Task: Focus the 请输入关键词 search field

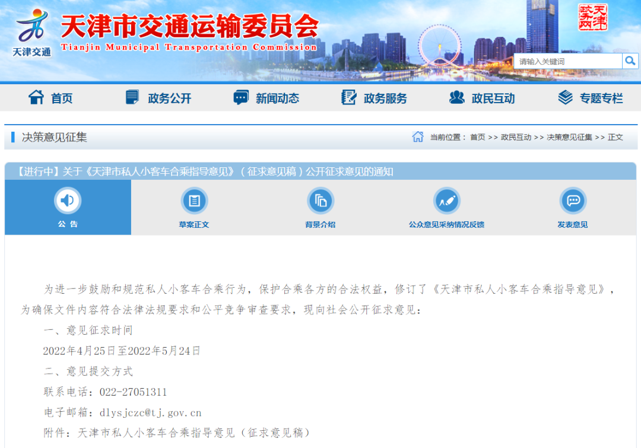Action: tap(567, 61)
